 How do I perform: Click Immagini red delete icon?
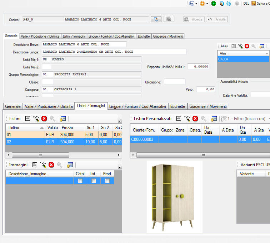pyautogui.click(x=51, y=165)
